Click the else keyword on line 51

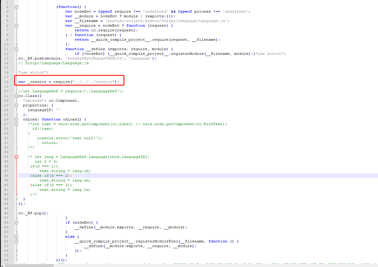70,236
